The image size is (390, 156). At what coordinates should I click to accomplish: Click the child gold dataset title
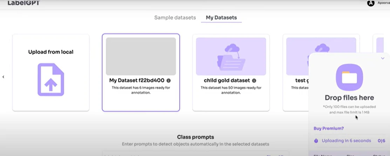click(x=227, y=81)
